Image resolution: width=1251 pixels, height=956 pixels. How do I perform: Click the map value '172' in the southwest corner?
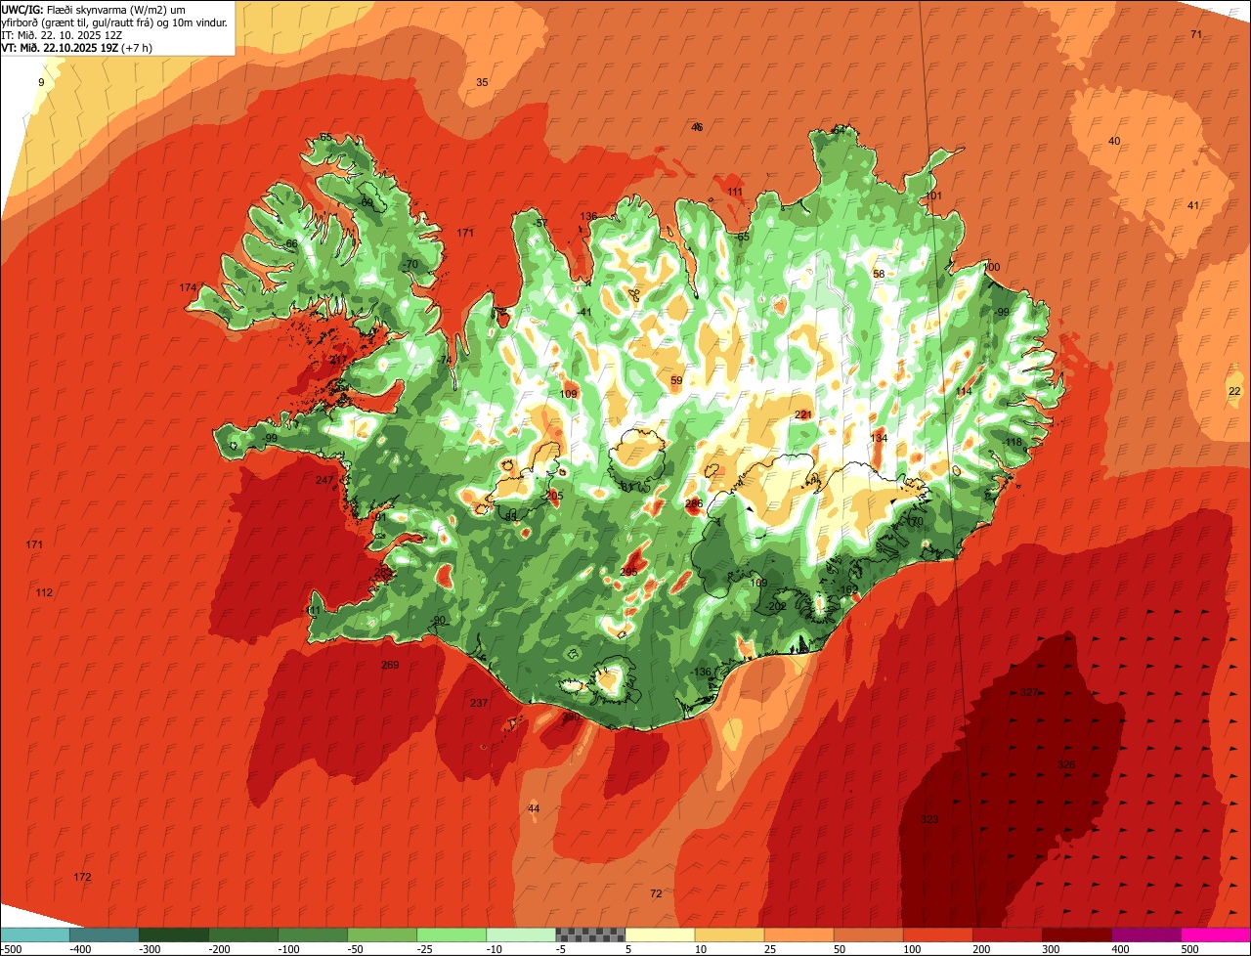click(82, 877)
